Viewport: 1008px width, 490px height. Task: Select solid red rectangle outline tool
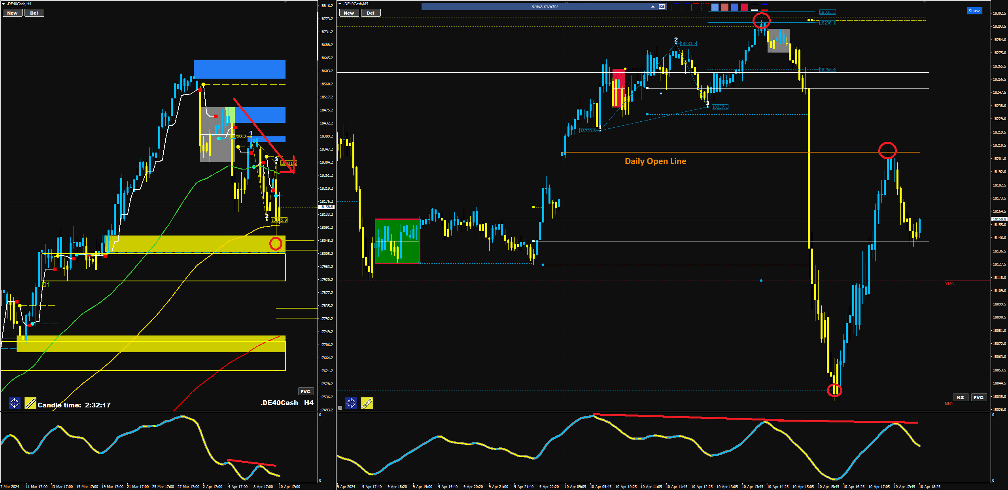695,7
